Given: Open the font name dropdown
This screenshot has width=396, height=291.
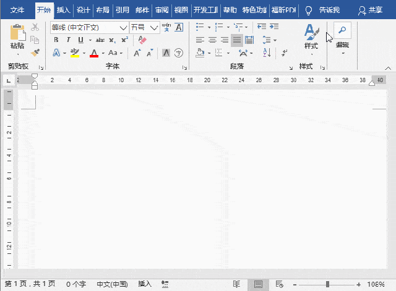Looking at the screenshot, I should coord(123,27).
